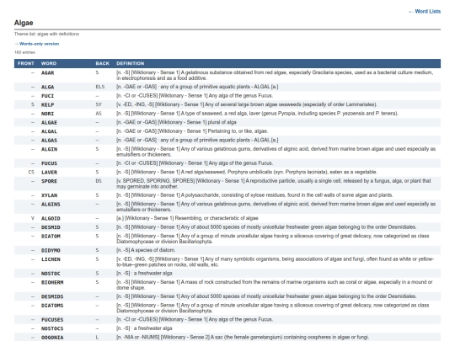Select the word NOSTOCS
455x341 pixels.
52,329
